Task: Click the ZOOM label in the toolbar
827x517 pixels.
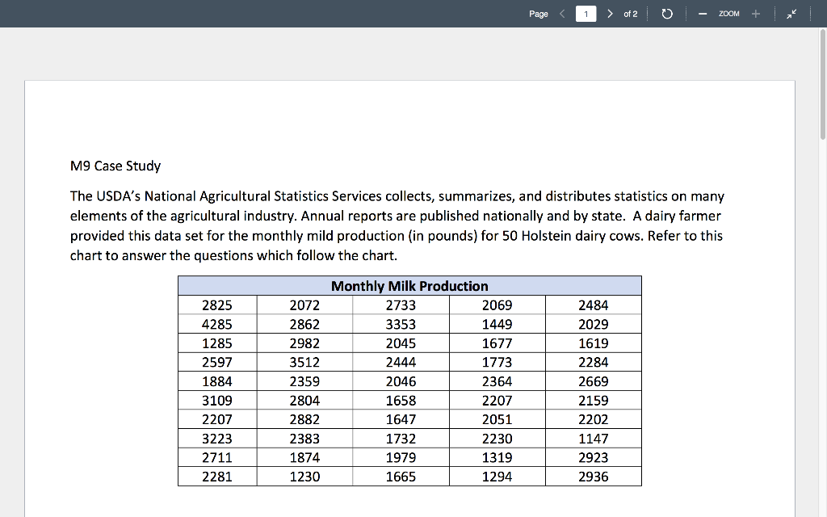Action: pos(728,13)
